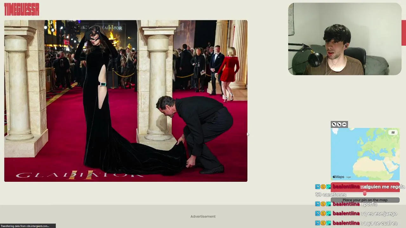Click chat message 'a ya se cual es'
Screen dimensions: 406x228
click(380, 223)
